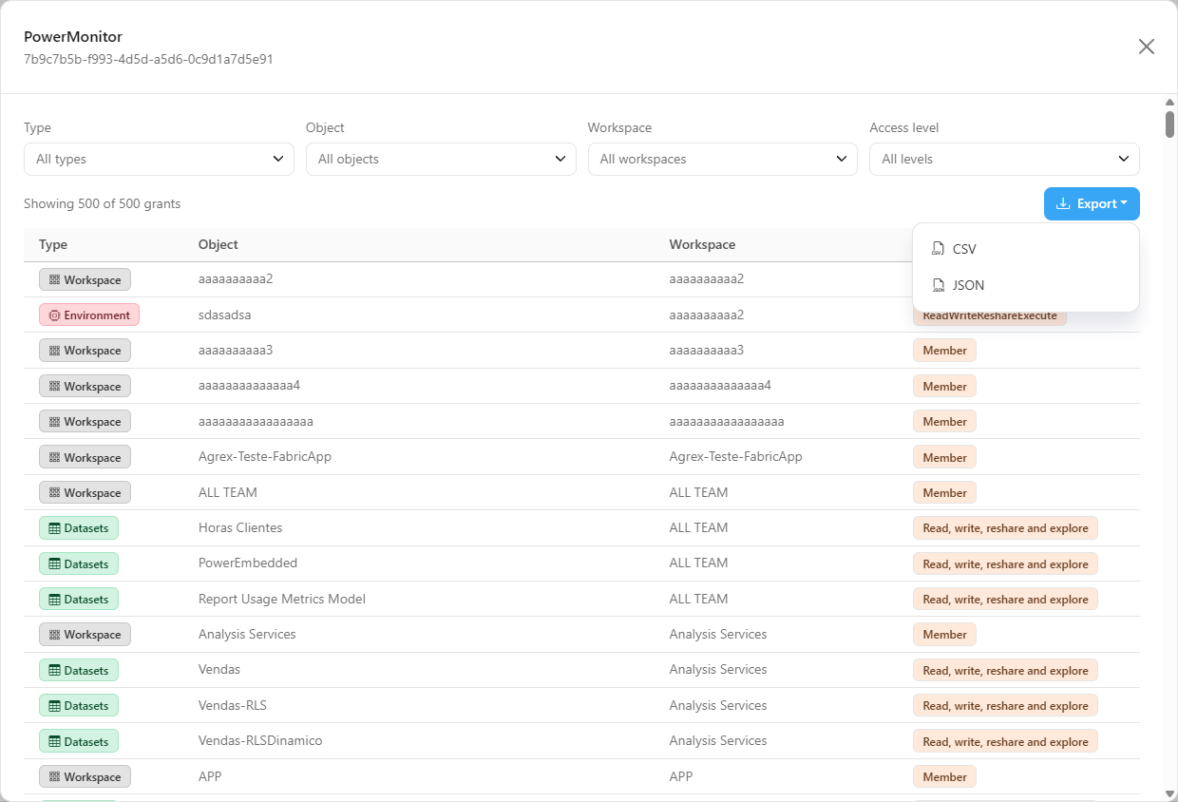1178x802 pixels.
Task: Click Workspace badge in ALL TEAM object row
Action: tap(85, 492)
